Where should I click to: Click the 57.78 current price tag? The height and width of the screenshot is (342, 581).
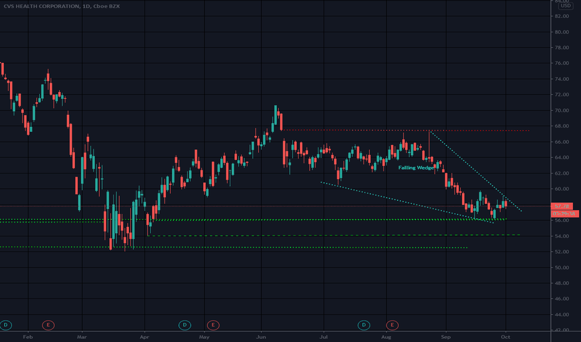(562, 206)
